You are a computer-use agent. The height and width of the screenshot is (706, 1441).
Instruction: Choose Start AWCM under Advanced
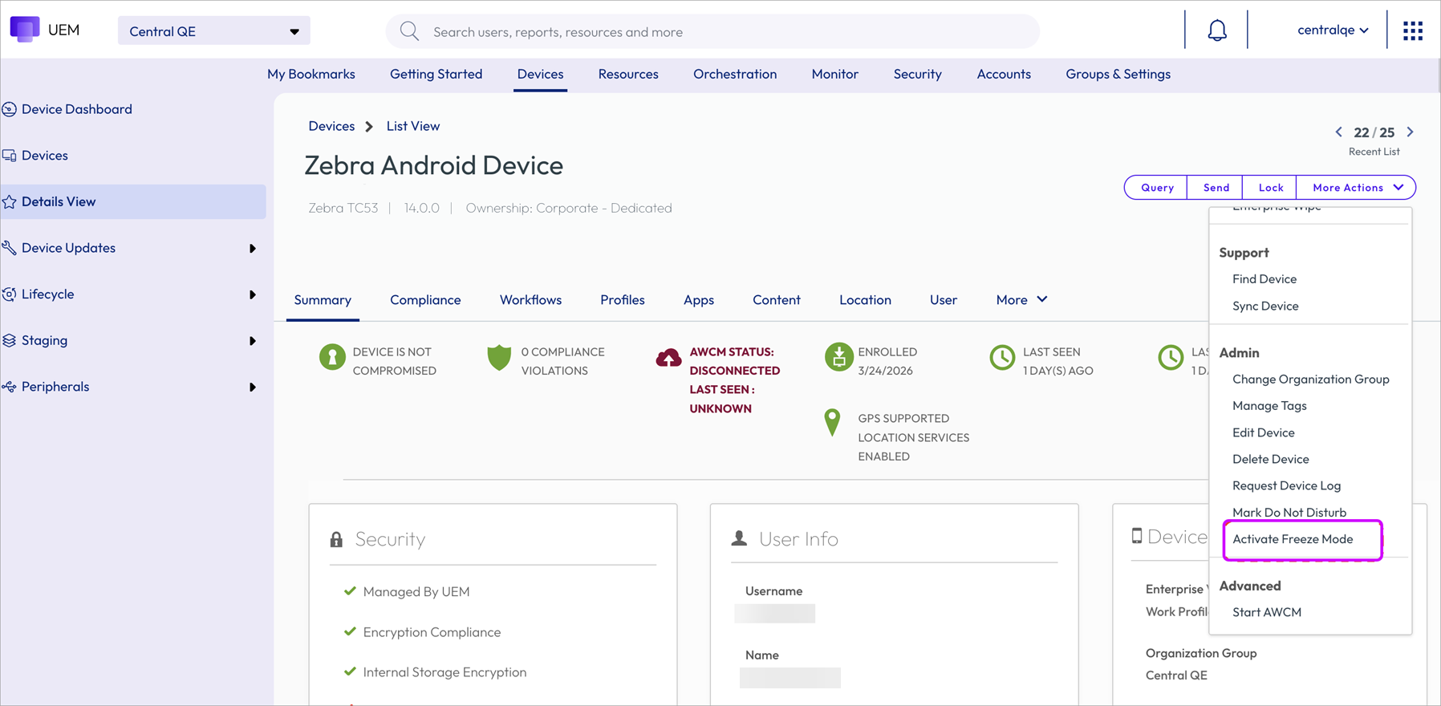click(1267, 612)
